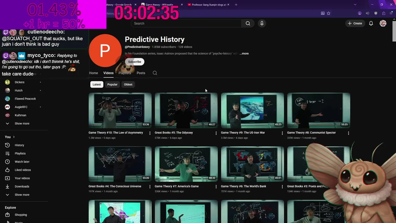396x223 pixels.
Task: Focus the YouTube search field
Action: (x=186, y=23)
